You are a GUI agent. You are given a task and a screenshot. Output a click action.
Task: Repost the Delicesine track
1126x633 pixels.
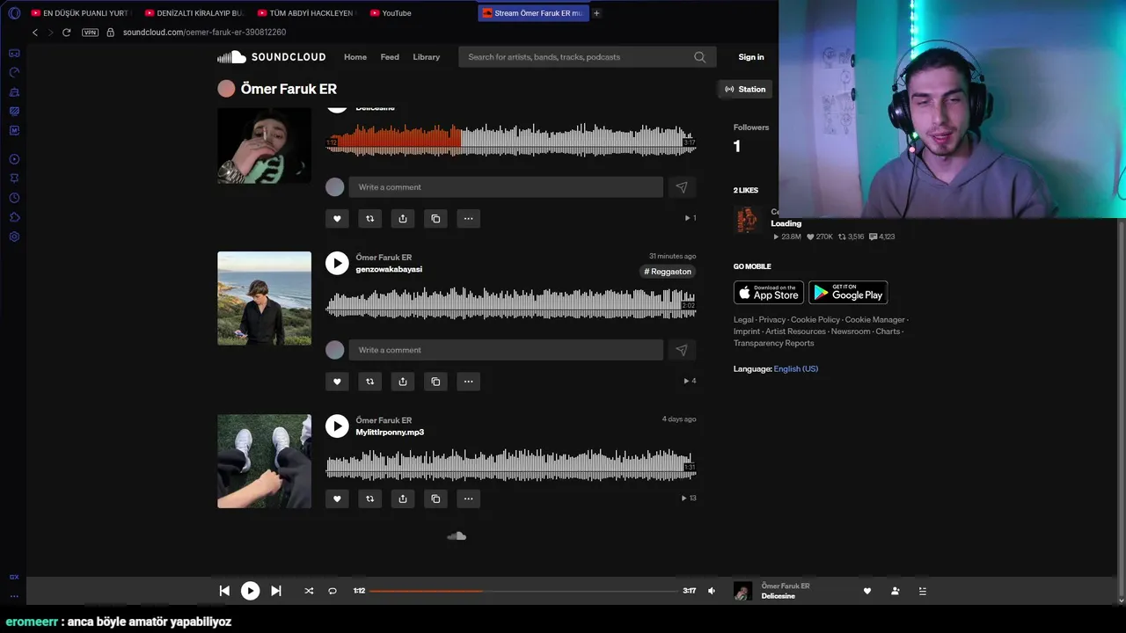point(369,219)
